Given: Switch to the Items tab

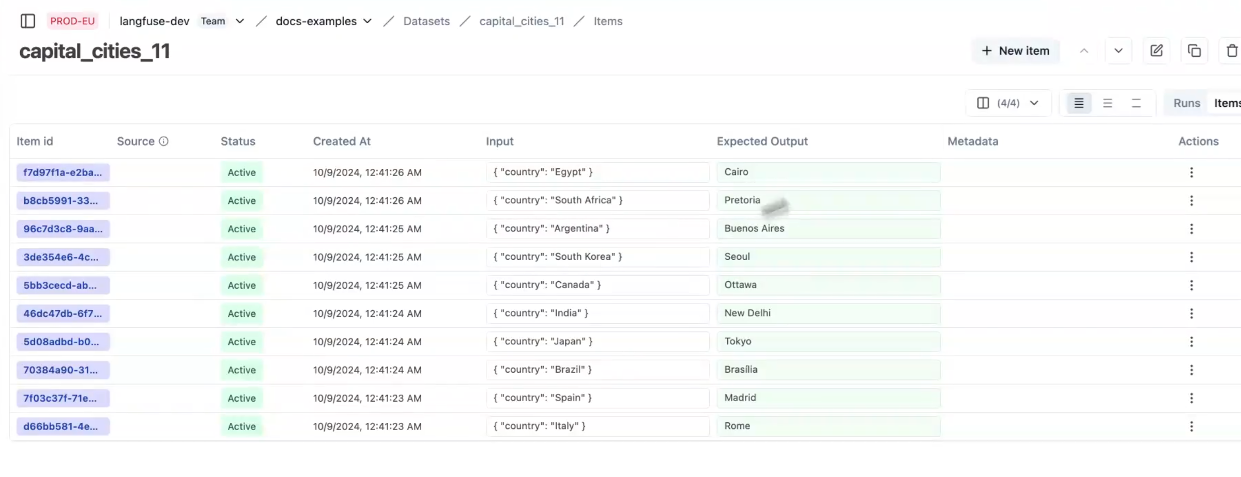Looking at the screenshot, I should click(1226, 103).
